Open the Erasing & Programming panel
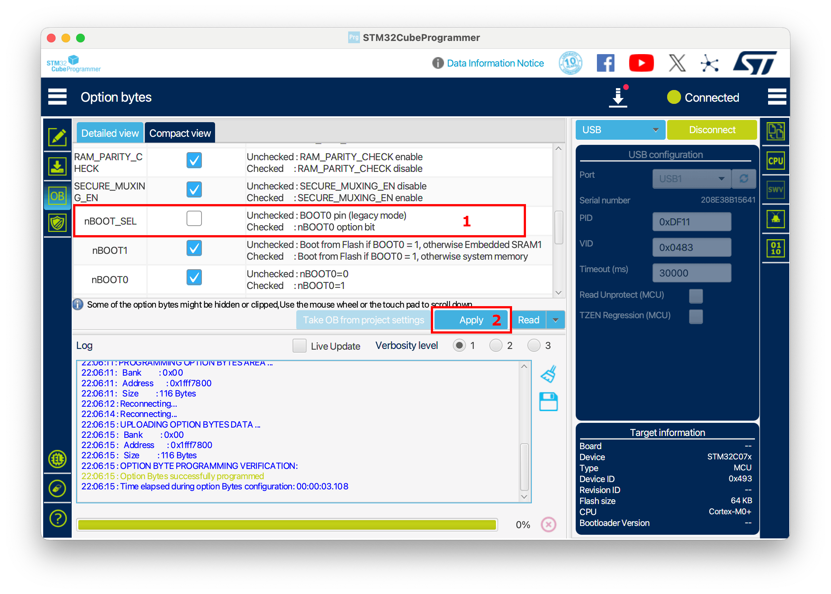 [x=57, y=166]
